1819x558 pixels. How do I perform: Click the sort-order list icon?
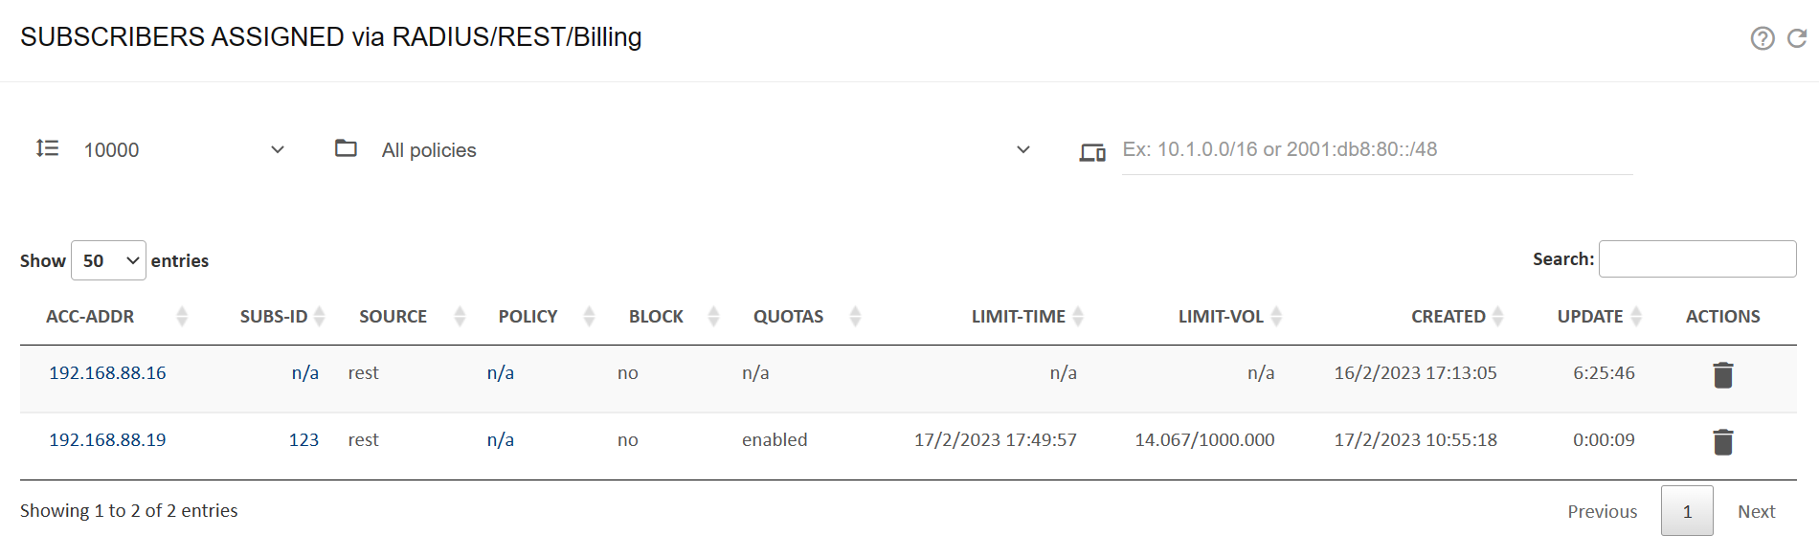tap(46, 149)
